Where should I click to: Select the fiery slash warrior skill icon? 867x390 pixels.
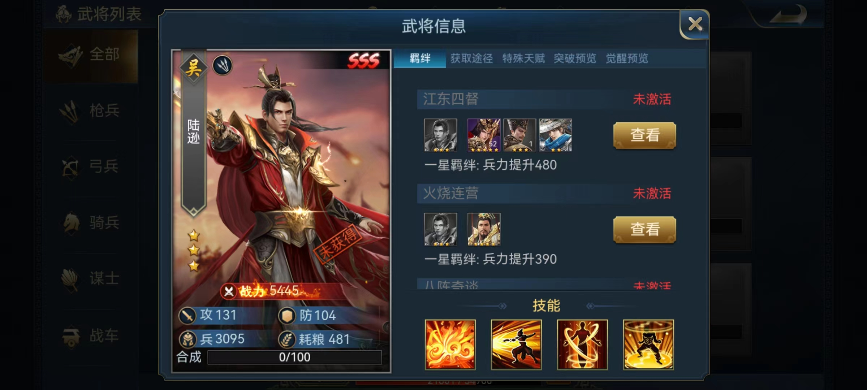coord(516,344)
